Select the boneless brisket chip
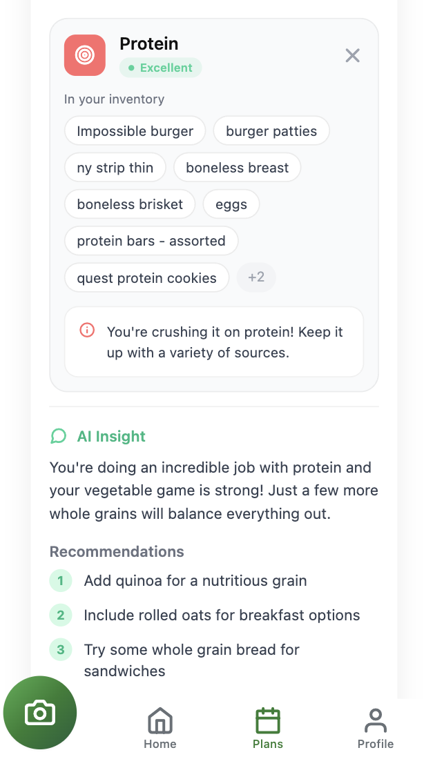The height and width of the screenshot is (759, 424). click(129, 204)
